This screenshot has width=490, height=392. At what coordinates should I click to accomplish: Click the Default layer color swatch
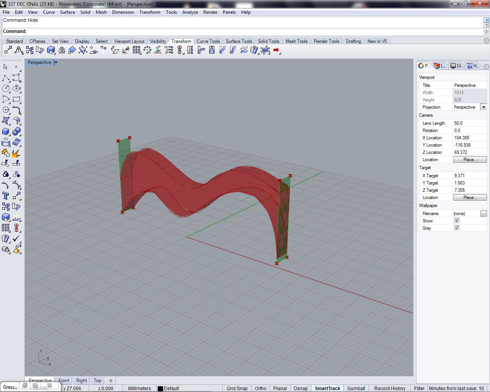(160, 388)
